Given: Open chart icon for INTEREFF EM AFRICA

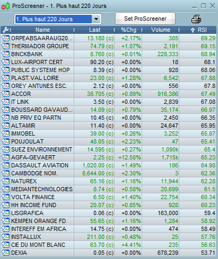Looking at the screenshot, I should pyautogui.click(x=5, y=229).
